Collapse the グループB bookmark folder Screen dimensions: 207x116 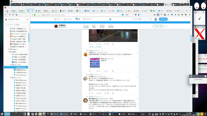pyautogui.click(x=11, y=78)
